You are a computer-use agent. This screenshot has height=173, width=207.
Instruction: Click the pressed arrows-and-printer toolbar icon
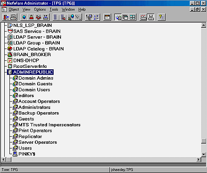click(118, 17)
